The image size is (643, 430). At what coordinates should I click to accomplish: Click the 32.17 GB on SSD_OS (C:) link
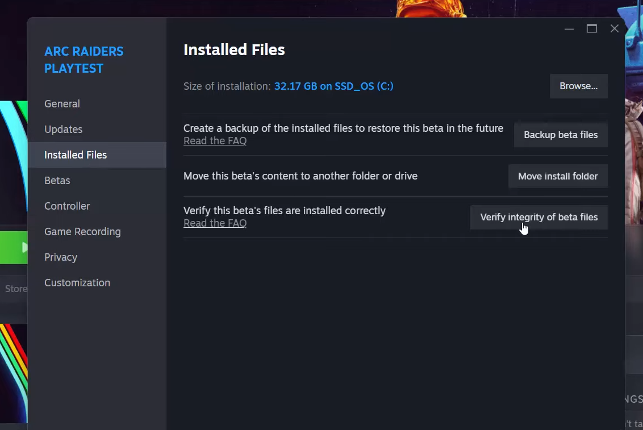pos(333,86)
